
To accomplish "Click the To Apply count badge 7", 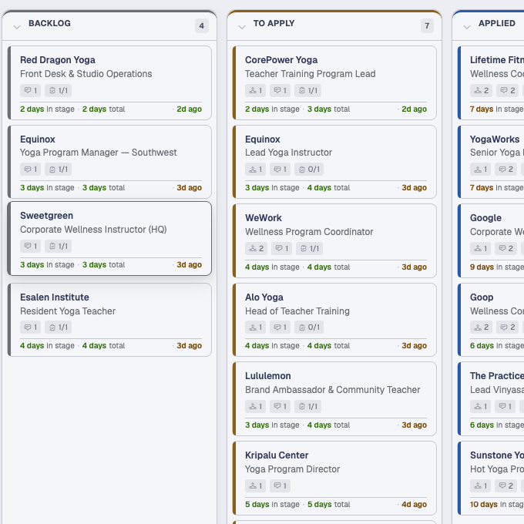I will coord(427,25).
